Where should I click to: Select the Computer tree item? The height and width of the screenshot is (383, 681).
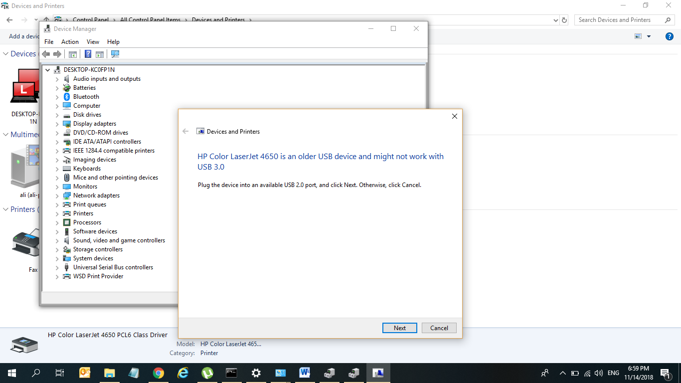pyautogui.click(x=87, y=106)
